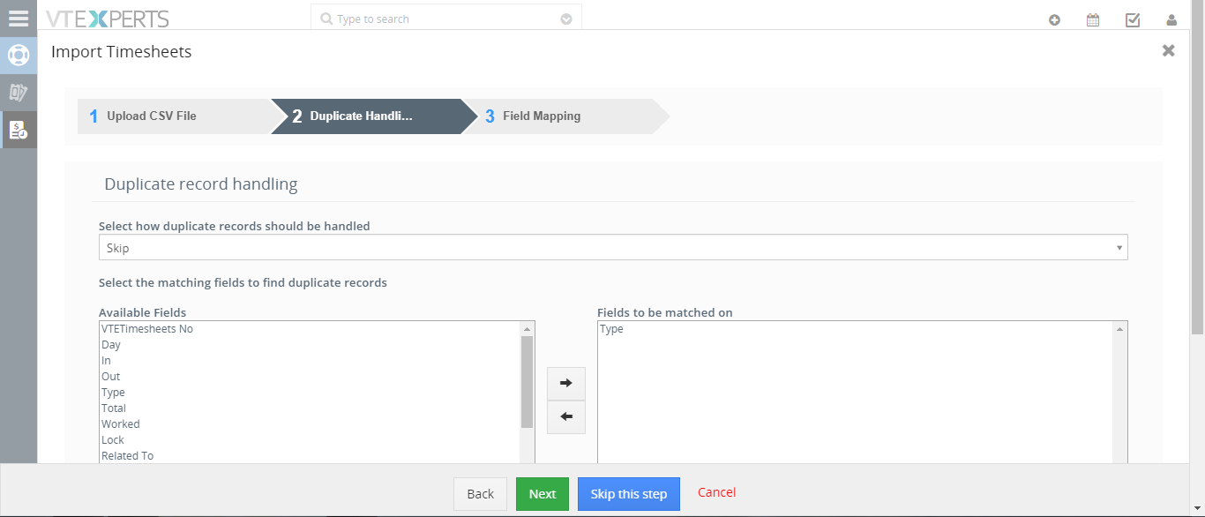Open the hamburger main menu

point(19,19)
